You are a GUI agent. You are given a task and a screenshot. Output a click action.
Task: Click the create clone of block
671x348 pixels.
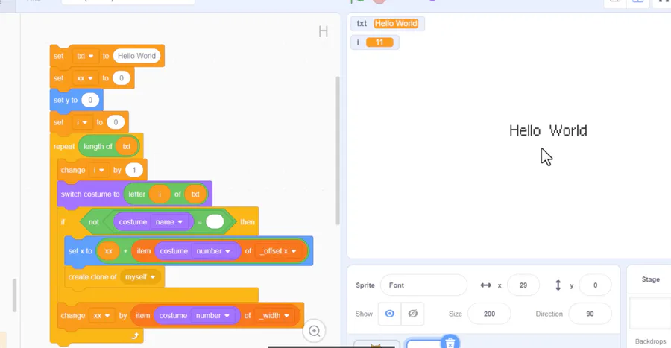pyautogui.click(x=92, y=277)
